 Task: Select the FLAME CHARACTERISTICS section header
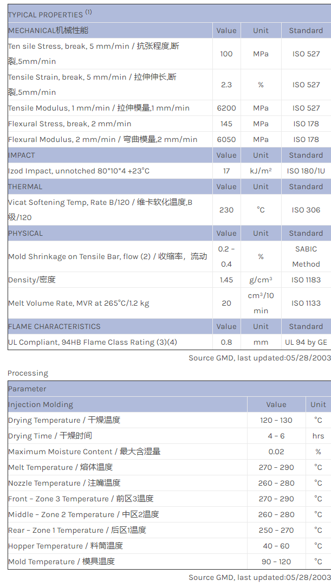pos(54,326)
